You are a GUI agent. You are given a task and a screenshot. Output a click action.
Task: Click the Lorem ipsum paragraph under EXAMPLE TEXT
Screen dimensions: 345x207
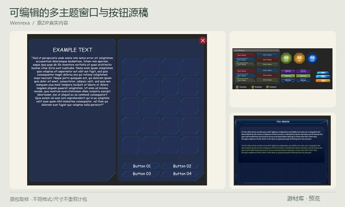click(72, 82)
